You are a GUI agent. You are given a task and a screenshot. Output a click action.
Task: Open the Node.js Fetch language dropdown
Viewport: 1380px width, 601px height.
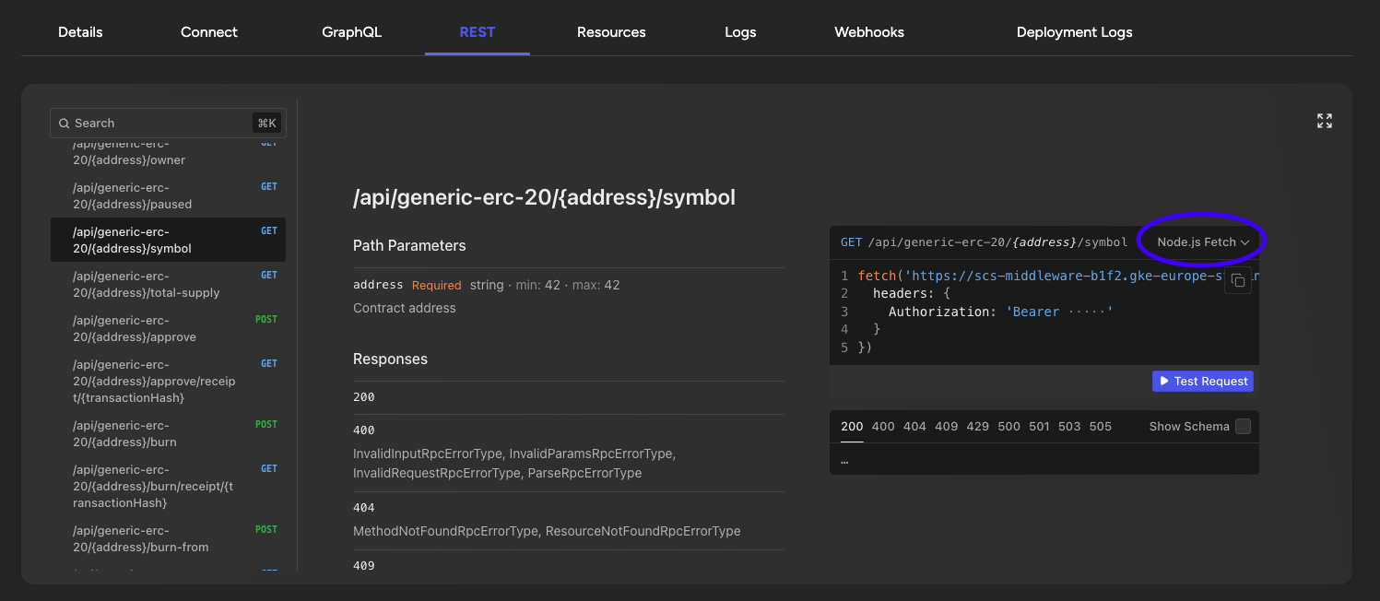1200,242
